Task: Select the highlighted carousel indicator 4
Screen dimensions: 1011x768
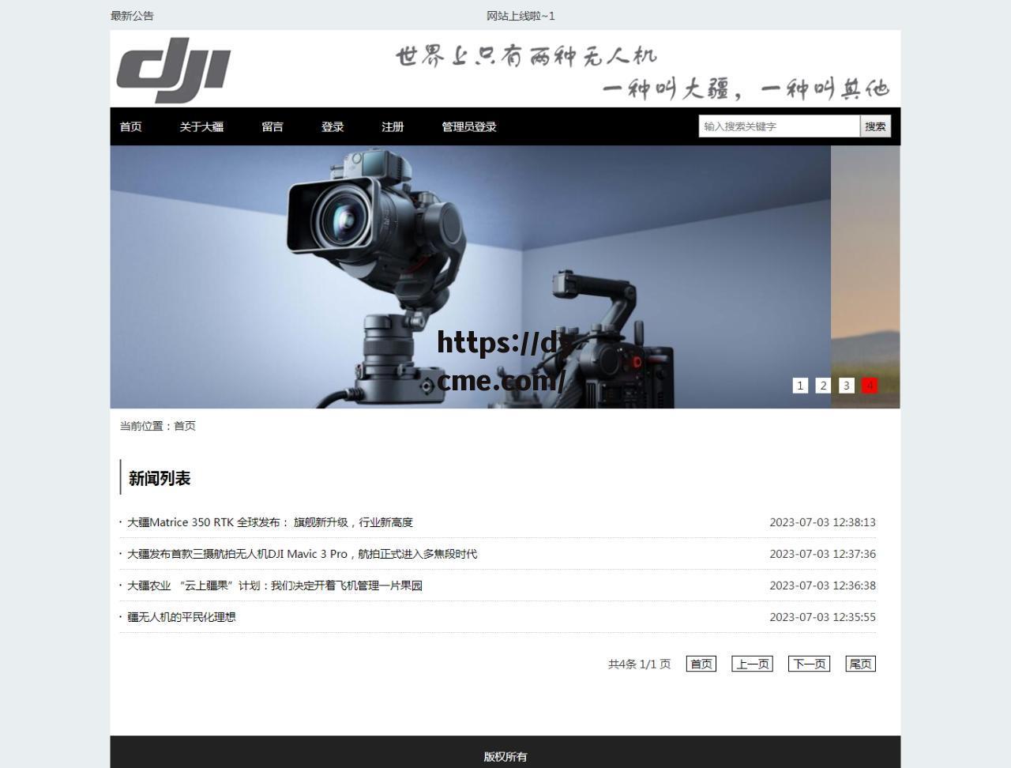Action: click(870, 386)
